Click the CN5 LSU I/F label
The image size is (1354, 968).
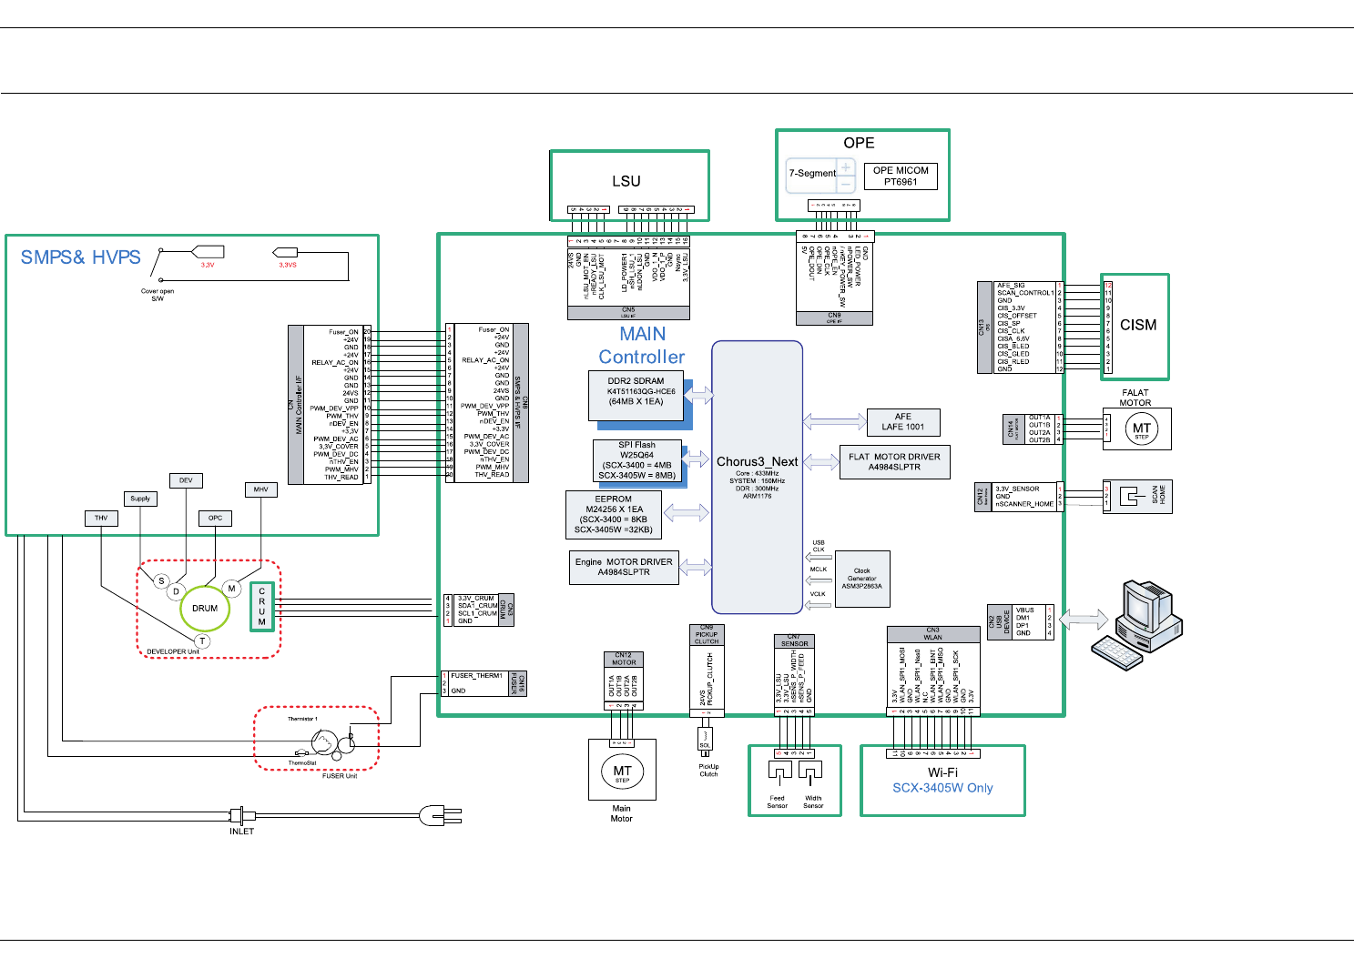pyautogui.click(x=628, y=312)
